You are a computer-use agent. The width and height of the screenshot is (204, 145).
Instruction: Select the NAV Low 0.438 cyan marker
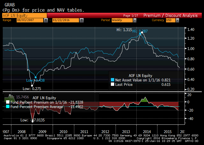[36, 77]
